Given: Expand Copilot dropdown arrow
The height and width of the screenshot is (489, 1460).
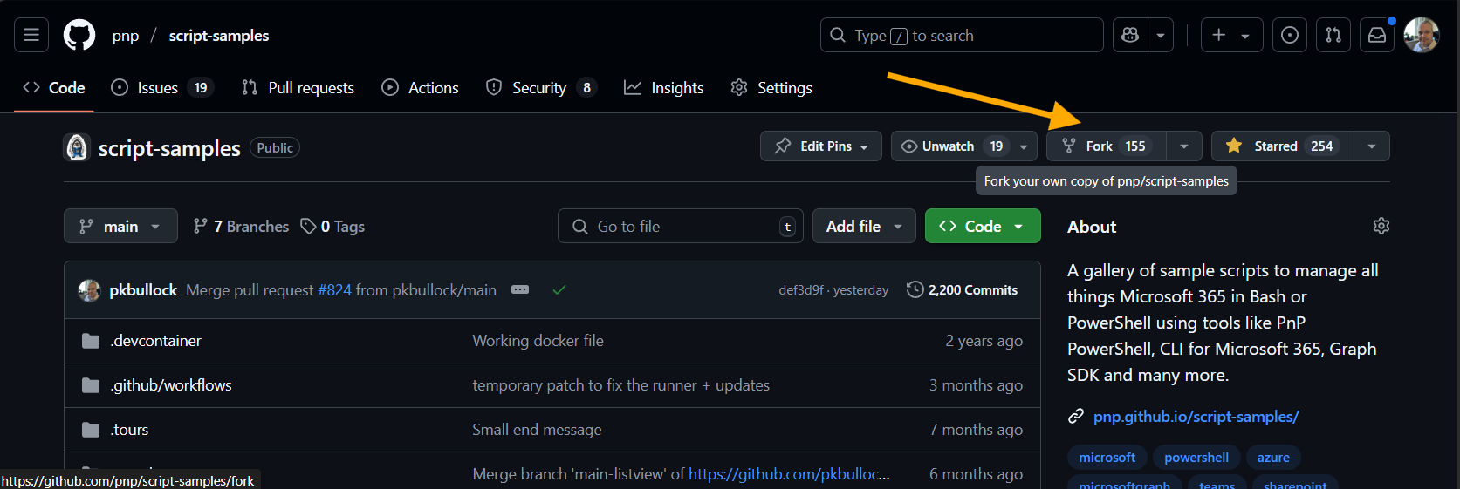Looking at the screenshot, I should 1161,35.
